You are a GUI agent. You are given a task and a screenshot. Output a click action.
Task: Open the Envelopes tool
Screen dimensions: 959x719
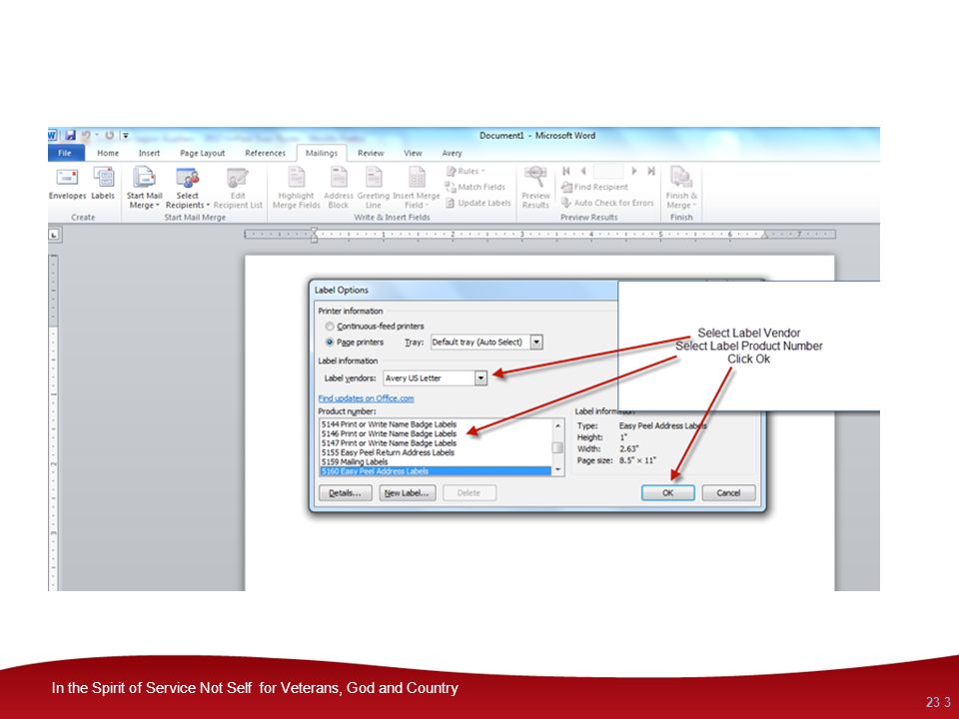tap(67, 183)
